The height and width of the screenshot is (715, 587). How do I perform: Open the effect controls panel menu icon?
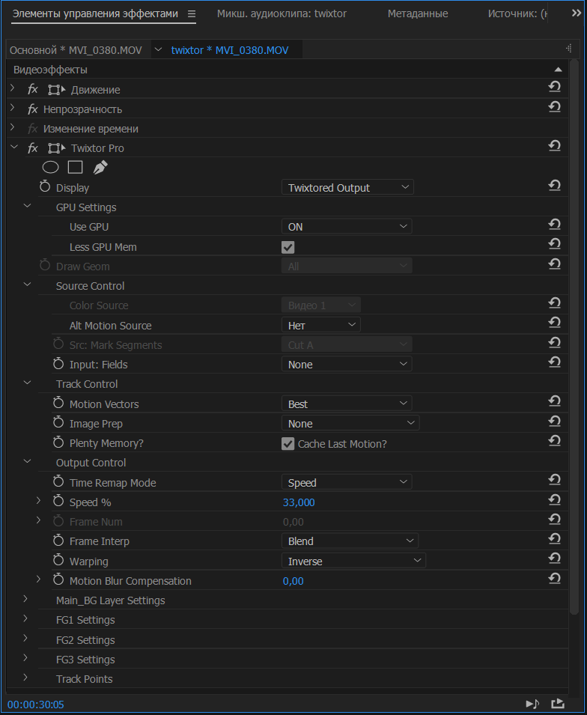(192, 14)
